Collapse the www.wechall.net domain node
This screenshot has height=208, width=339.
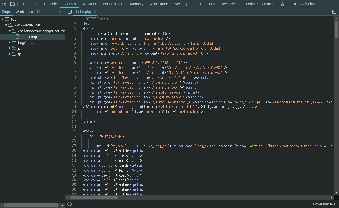[6, 25]
